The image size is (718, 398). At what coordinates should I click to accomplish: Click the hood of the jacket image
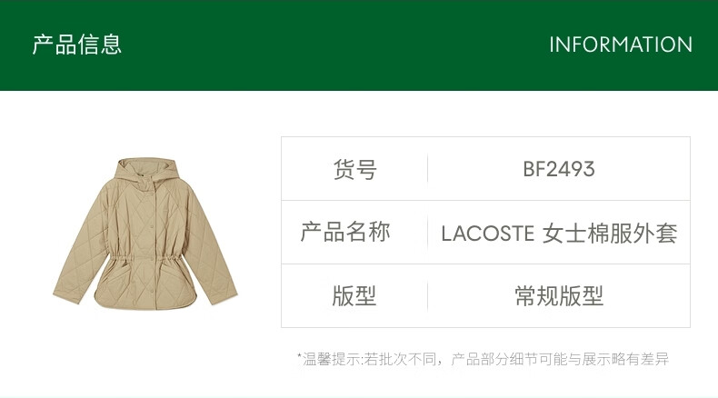tap(146, 170)
